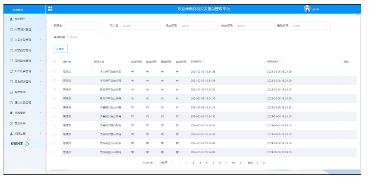
Task: Click the 欢迎使用 platform title text
Action: click(x=204, y=9)
